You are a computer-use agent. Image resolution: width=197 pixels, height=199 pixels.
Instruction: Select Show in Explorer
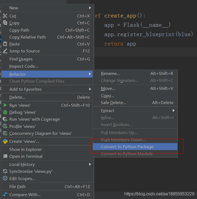click(x=48, y=149)
